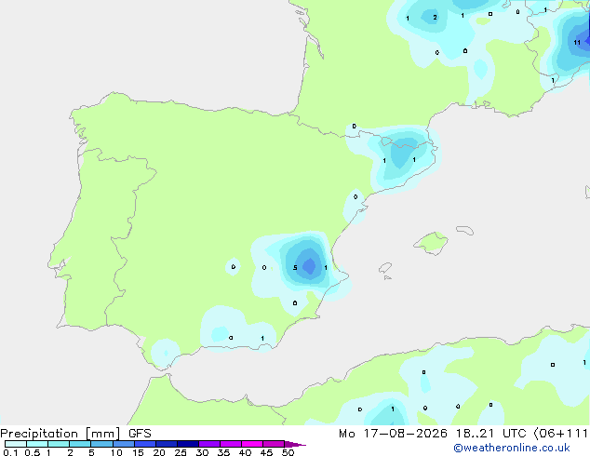Click the Mallorca island on the map
Screen dimensions: 590x456
[431, 244]
